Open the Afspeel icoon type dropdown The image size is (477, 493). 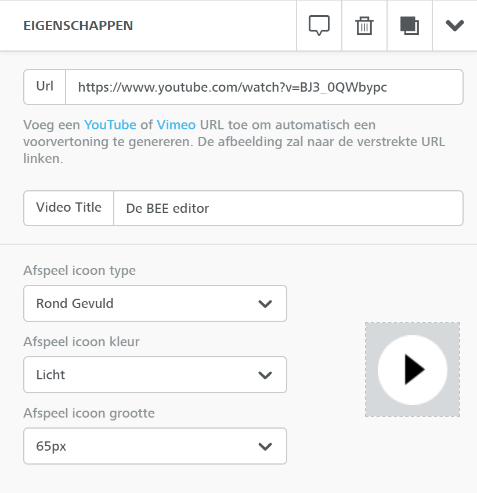155,303
